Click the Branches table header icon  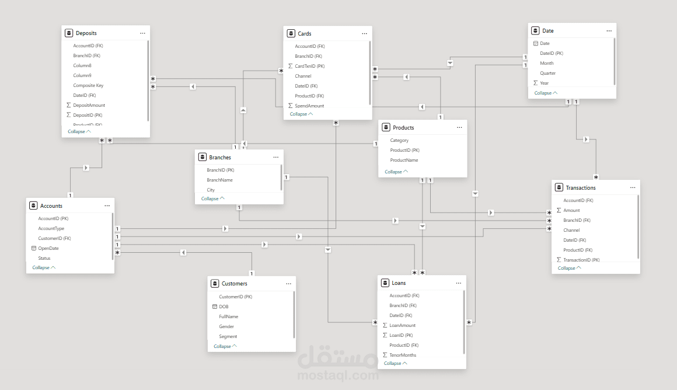pos(202,156)
